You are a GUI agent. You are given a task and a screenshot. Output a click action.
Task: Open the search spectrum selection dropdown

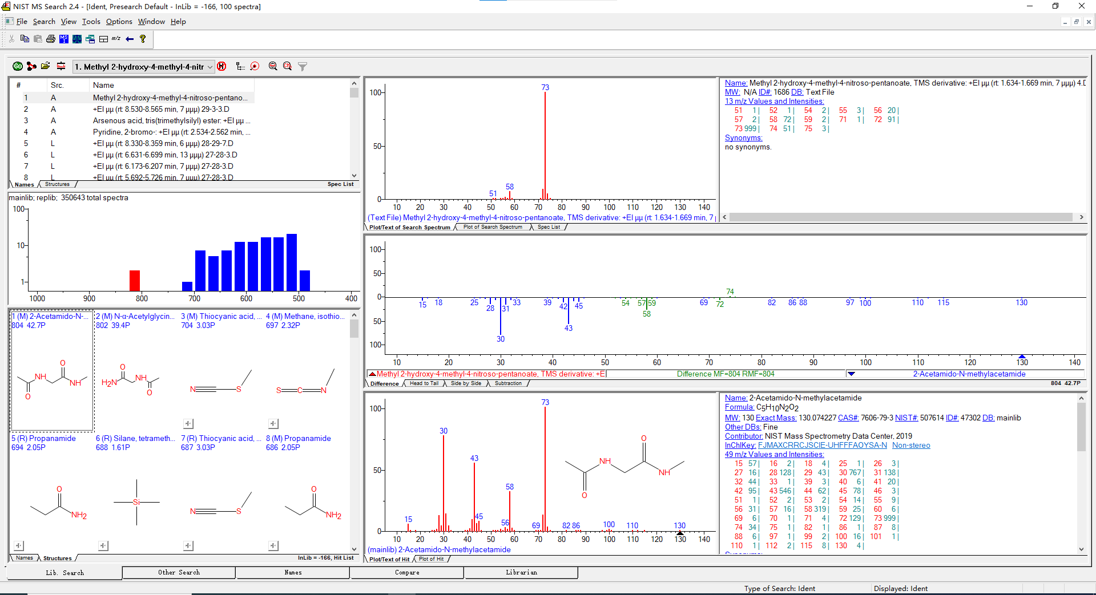click(210, 67)
